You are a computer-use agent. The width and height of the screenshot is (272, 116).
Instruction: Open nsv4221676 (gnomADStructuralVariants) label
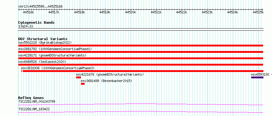pyautogui.click(x=110, y=74)
